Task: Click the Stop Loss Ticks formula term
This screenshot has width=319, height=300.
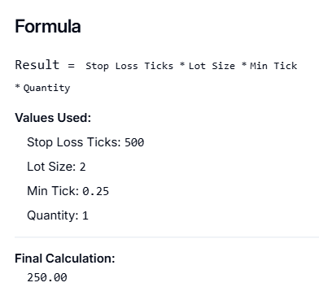Action: (129, 66)
